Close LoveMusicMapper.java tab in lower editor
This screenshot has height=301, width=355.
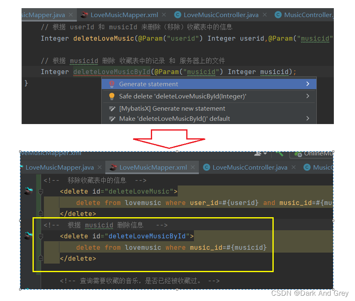100,167
